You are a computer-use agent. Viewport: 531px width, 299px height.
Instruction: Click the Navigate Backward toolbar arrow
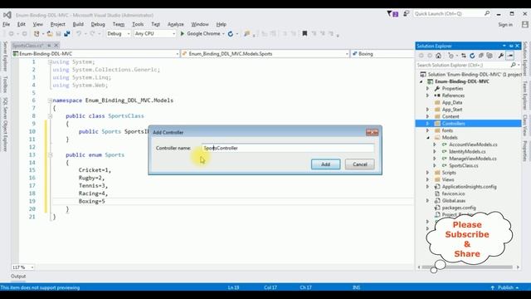click(x=11, y=34)
